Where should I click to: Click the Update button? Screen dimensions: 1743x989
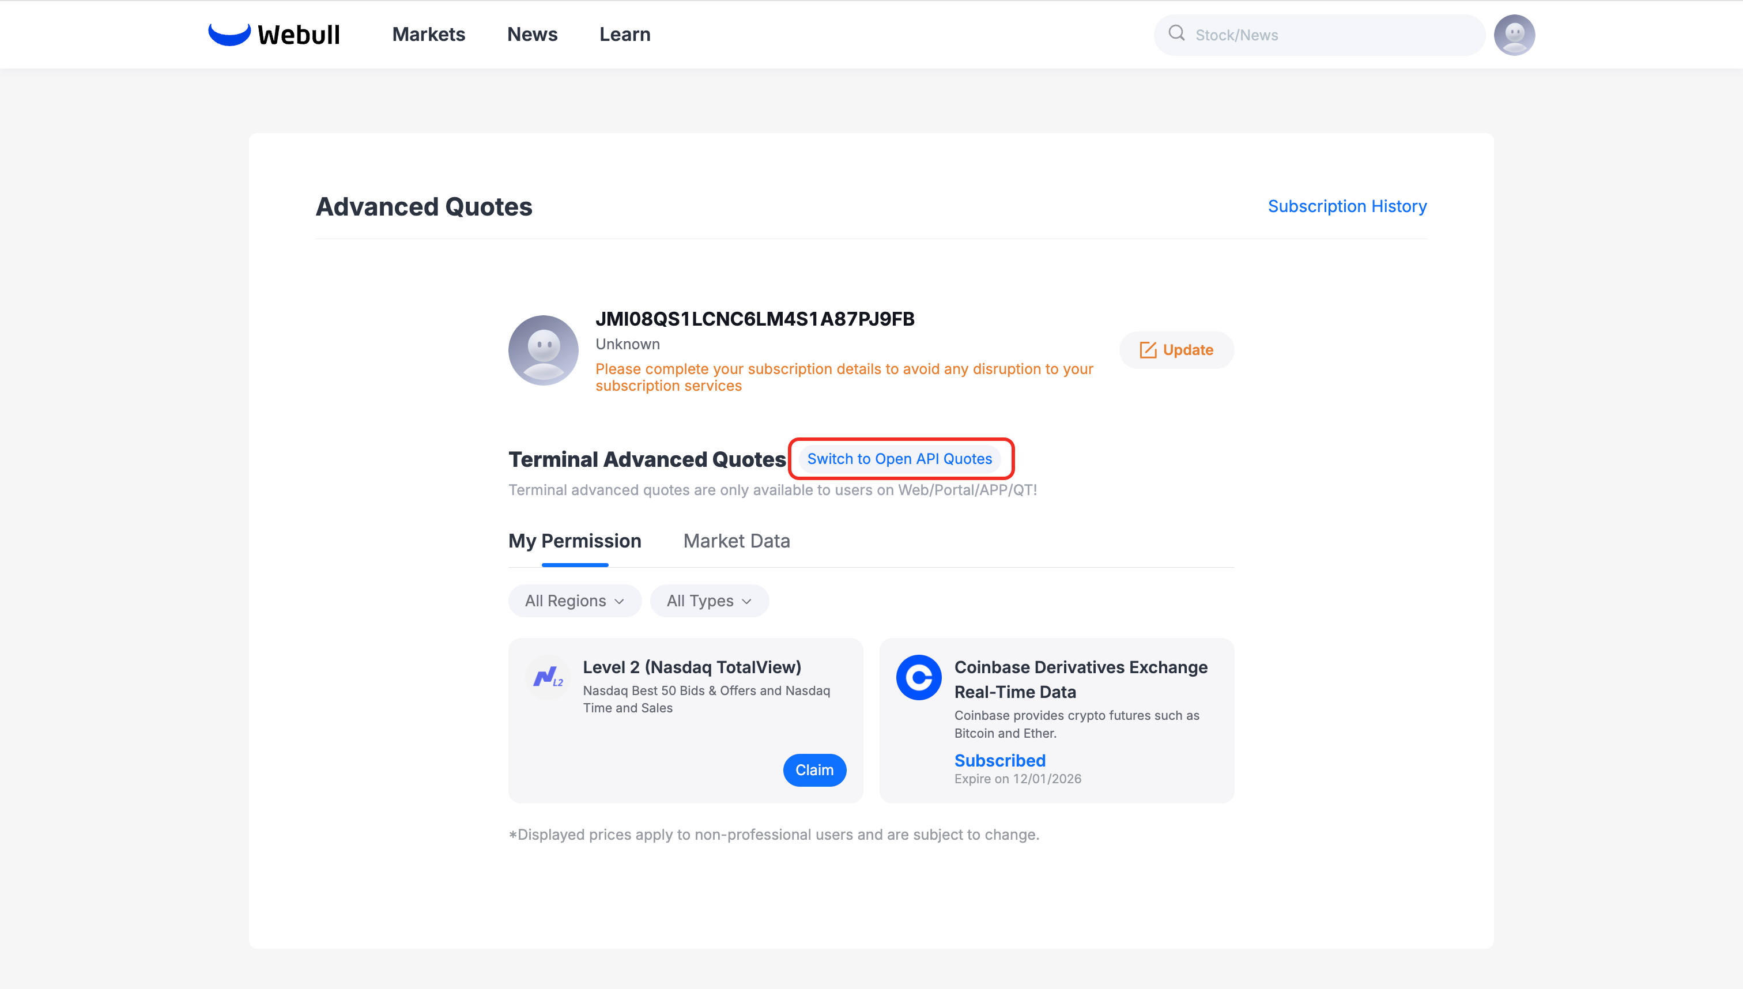click(x=1176, y=350)
